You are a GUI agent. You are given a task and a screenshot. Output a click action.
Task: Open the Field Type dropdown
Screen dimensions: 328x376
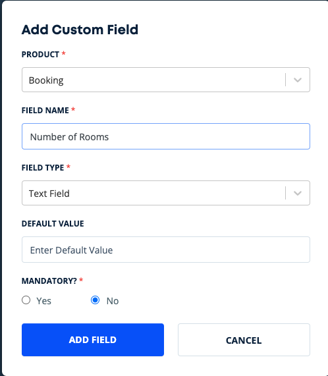[166, 193]
